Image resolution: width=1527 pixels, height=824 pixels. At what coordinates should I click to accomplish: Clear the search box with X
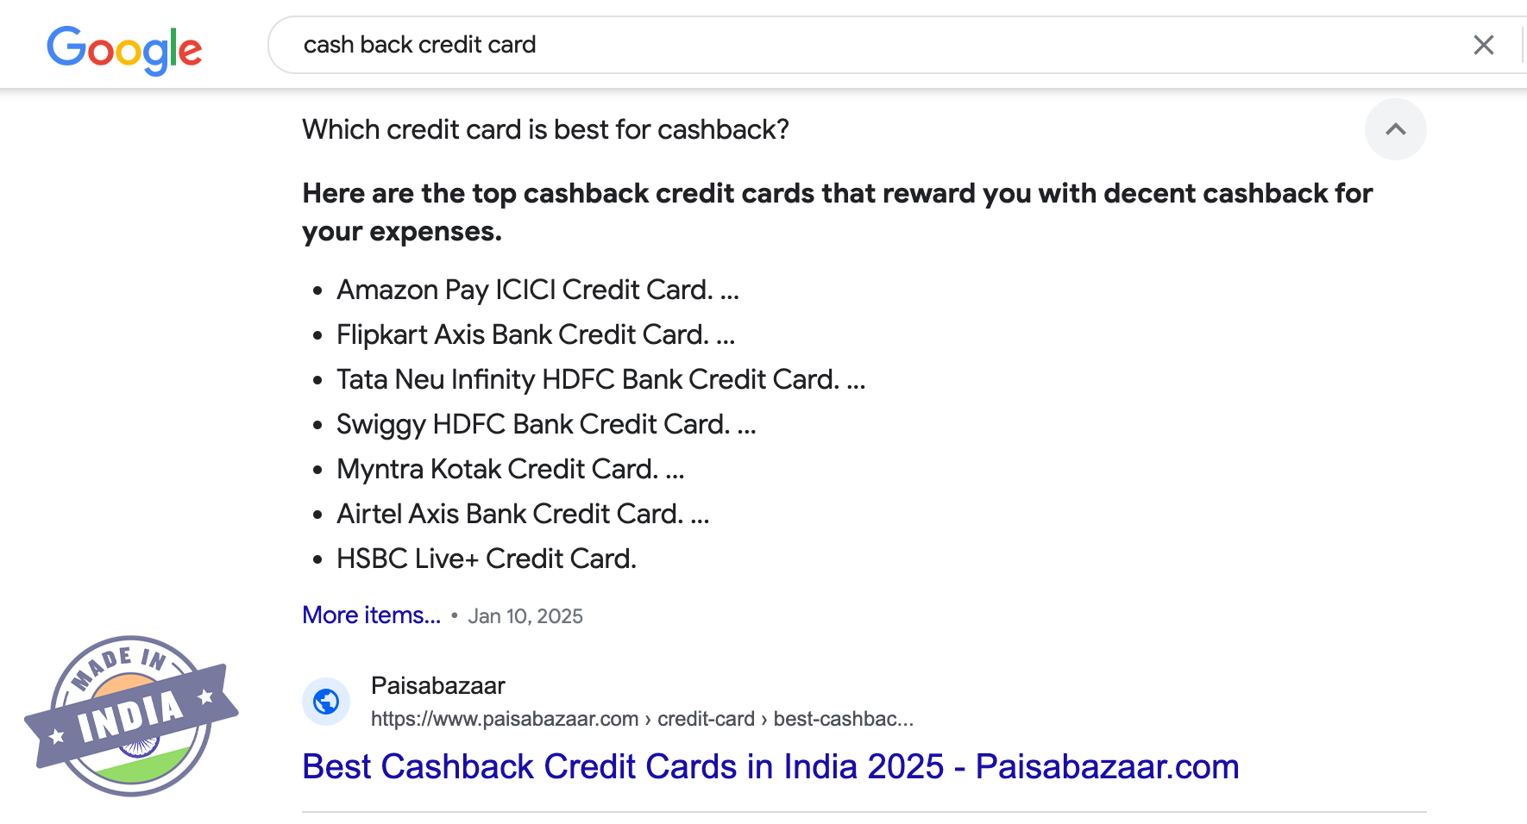coord(1483,45)
